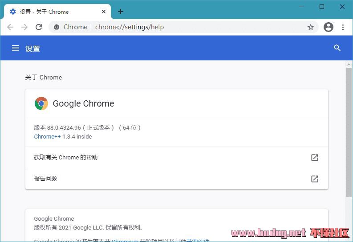
Task: Open new tab with plus button
Action: point(121,12)
